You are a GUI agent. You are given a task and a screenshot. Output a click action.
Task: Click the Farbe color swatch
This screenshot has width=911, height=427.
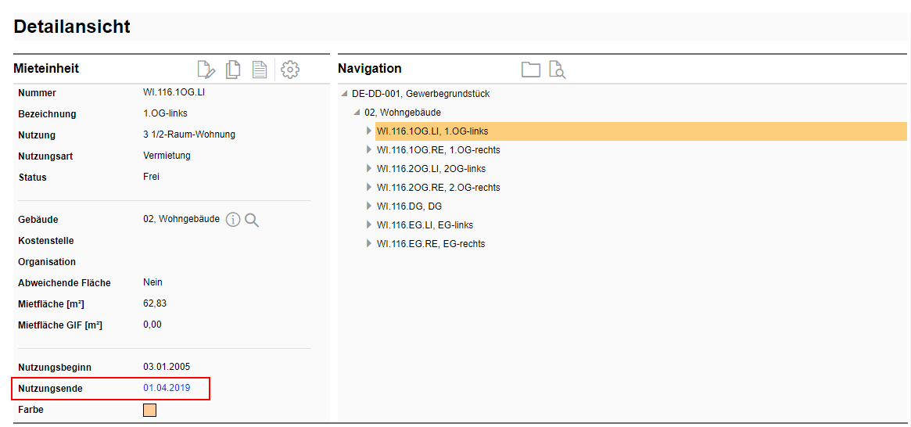pyautogui.click(x=150, y=410)
